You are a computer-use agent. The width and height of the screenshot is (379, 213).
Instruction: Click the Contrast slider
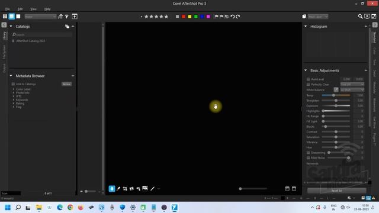[x=336, y=131]
